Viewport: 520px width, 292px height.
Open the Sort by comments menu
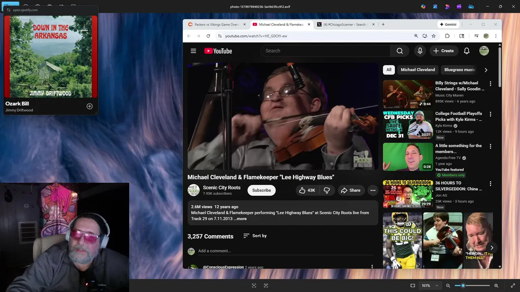click(255, 236)
